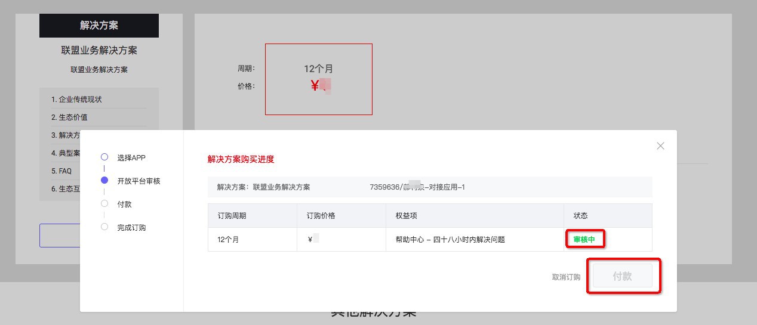Select the 完成订购 step circle

click(x=104, y=227)
